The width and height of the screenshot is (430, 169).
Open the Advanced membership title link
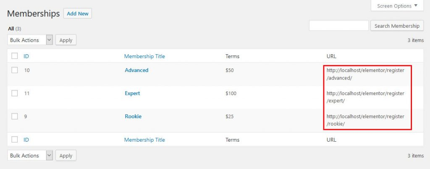(x=136, y=70)
